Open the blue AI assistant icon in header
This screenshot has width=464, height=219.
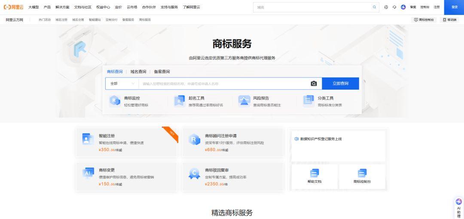coord(403,7)
